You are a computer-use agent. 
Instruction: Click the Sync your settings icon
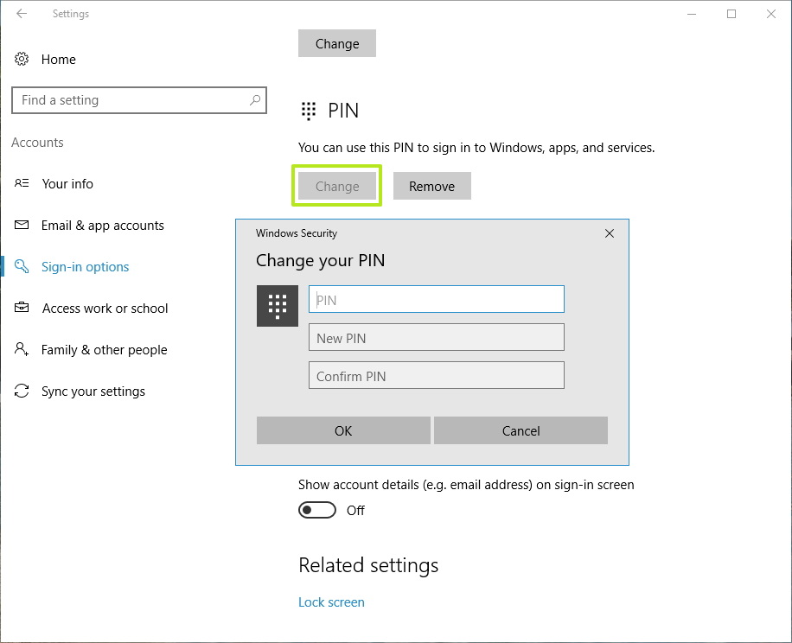(x=22, y=391)
